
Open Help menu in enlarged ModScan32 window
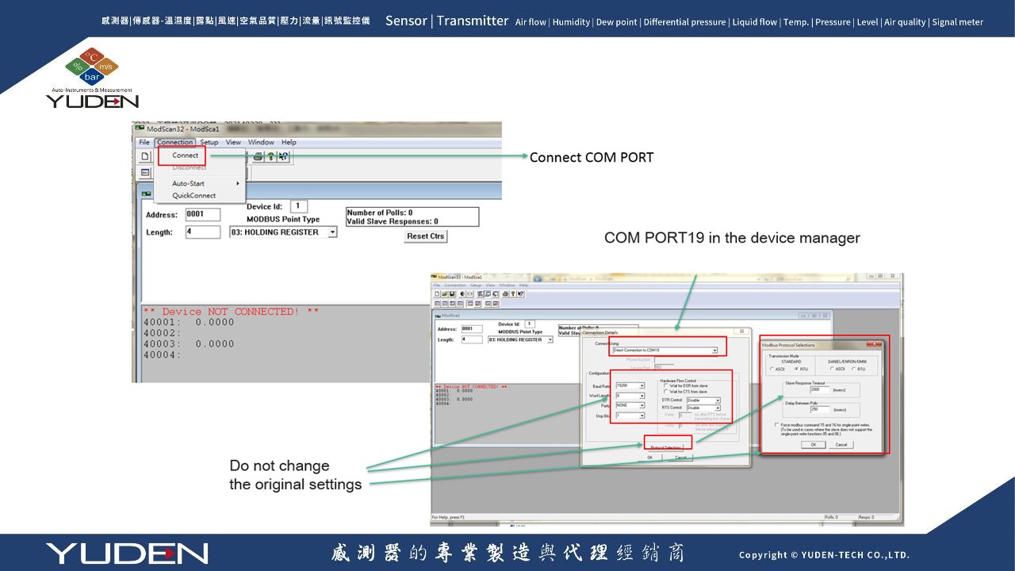tap(289, 142)
